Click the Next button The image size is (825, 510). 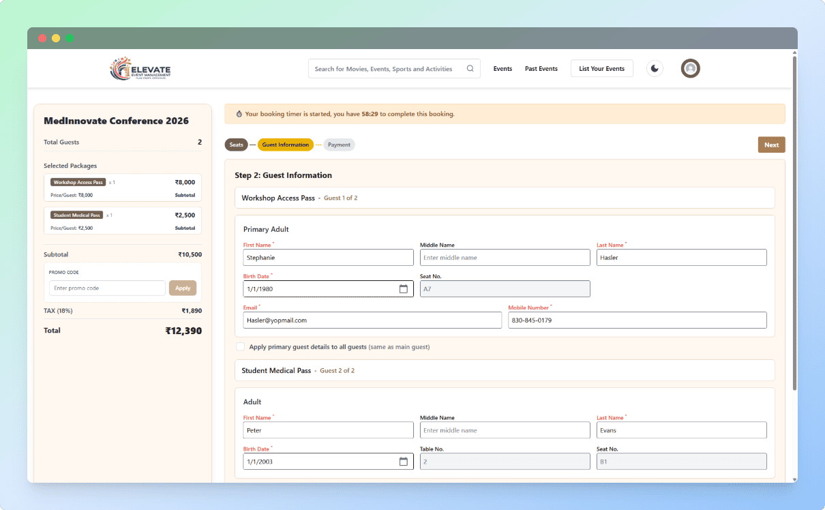click(771, 145)
